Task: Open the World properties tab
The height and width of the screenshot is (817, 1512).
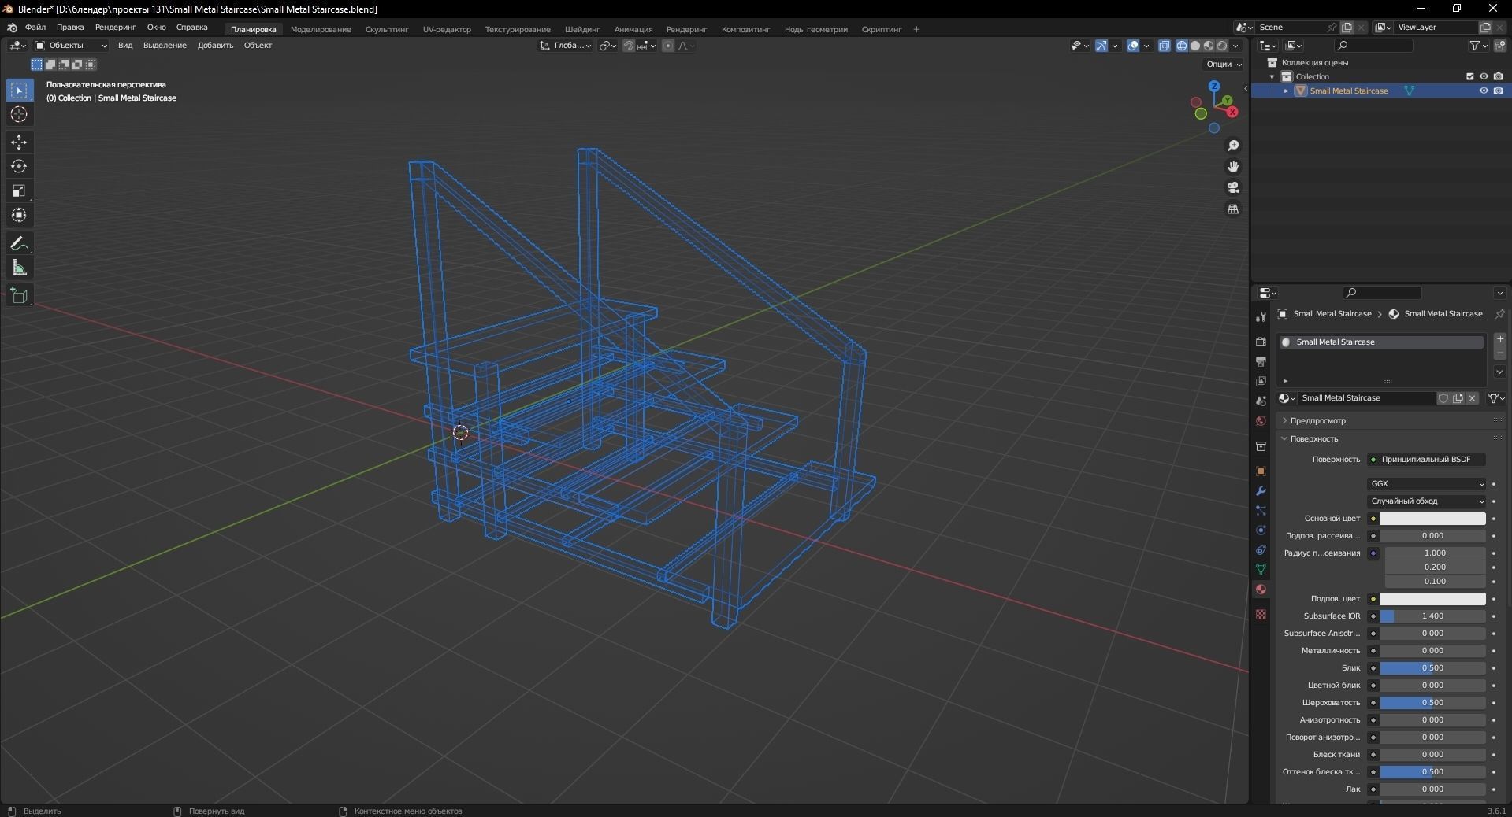Action: (x=1261, y=420)
